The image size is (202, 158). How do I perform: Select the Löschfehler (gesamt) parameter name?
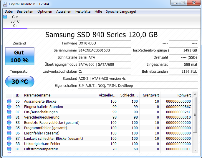click(42, 133)
